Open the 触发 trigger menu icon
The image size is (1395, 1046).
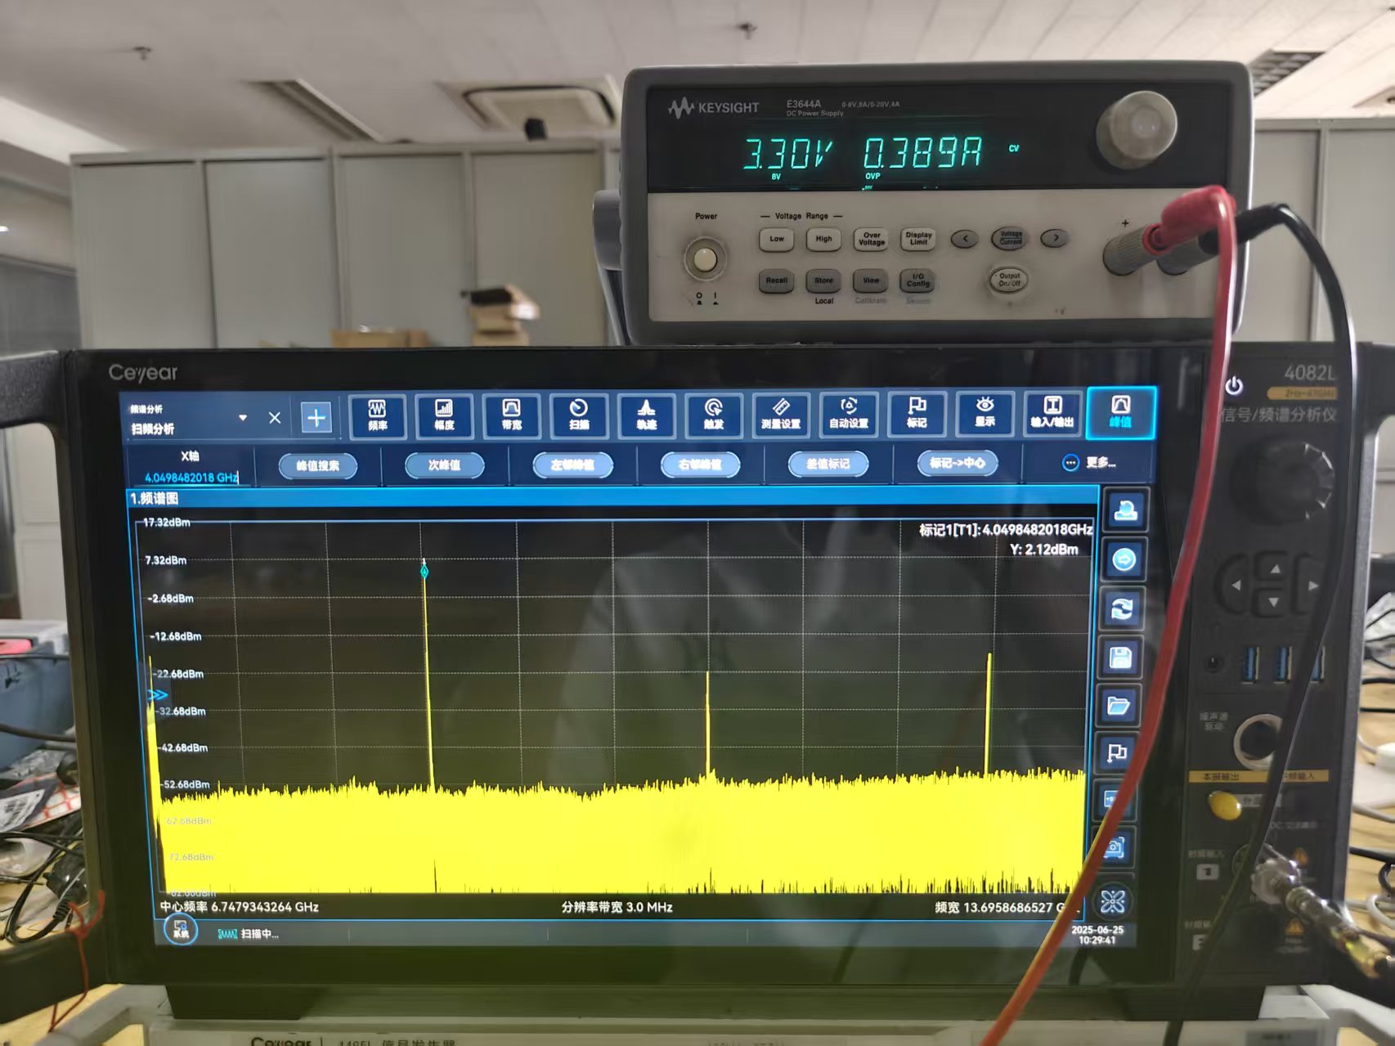(x=714, y=415)
